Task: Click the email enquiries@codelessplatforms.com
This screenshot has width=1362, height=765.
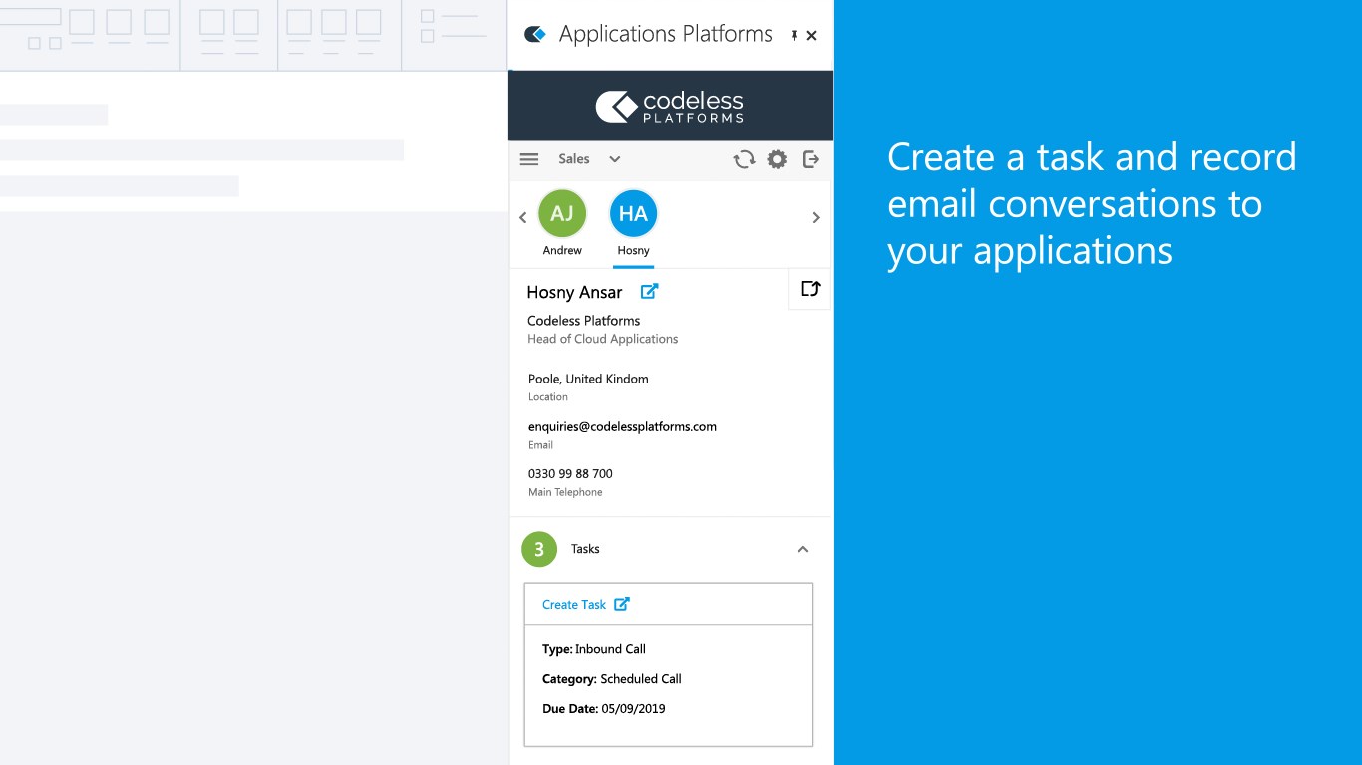Action: coord(622,426)
